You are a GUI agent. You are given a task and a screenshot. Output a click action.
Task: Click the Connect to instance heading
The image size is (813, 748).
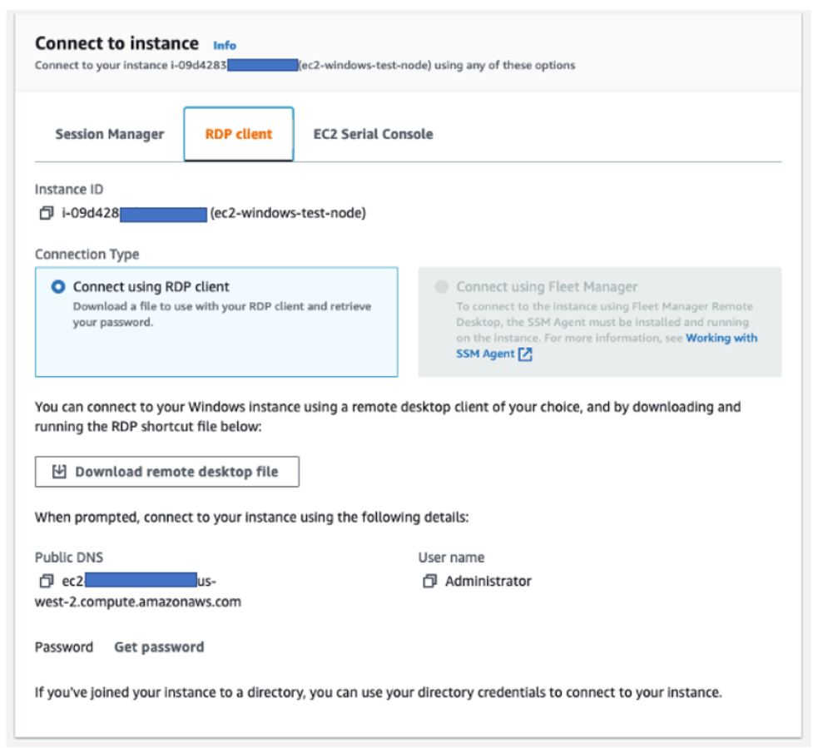[x=116, y=43]
